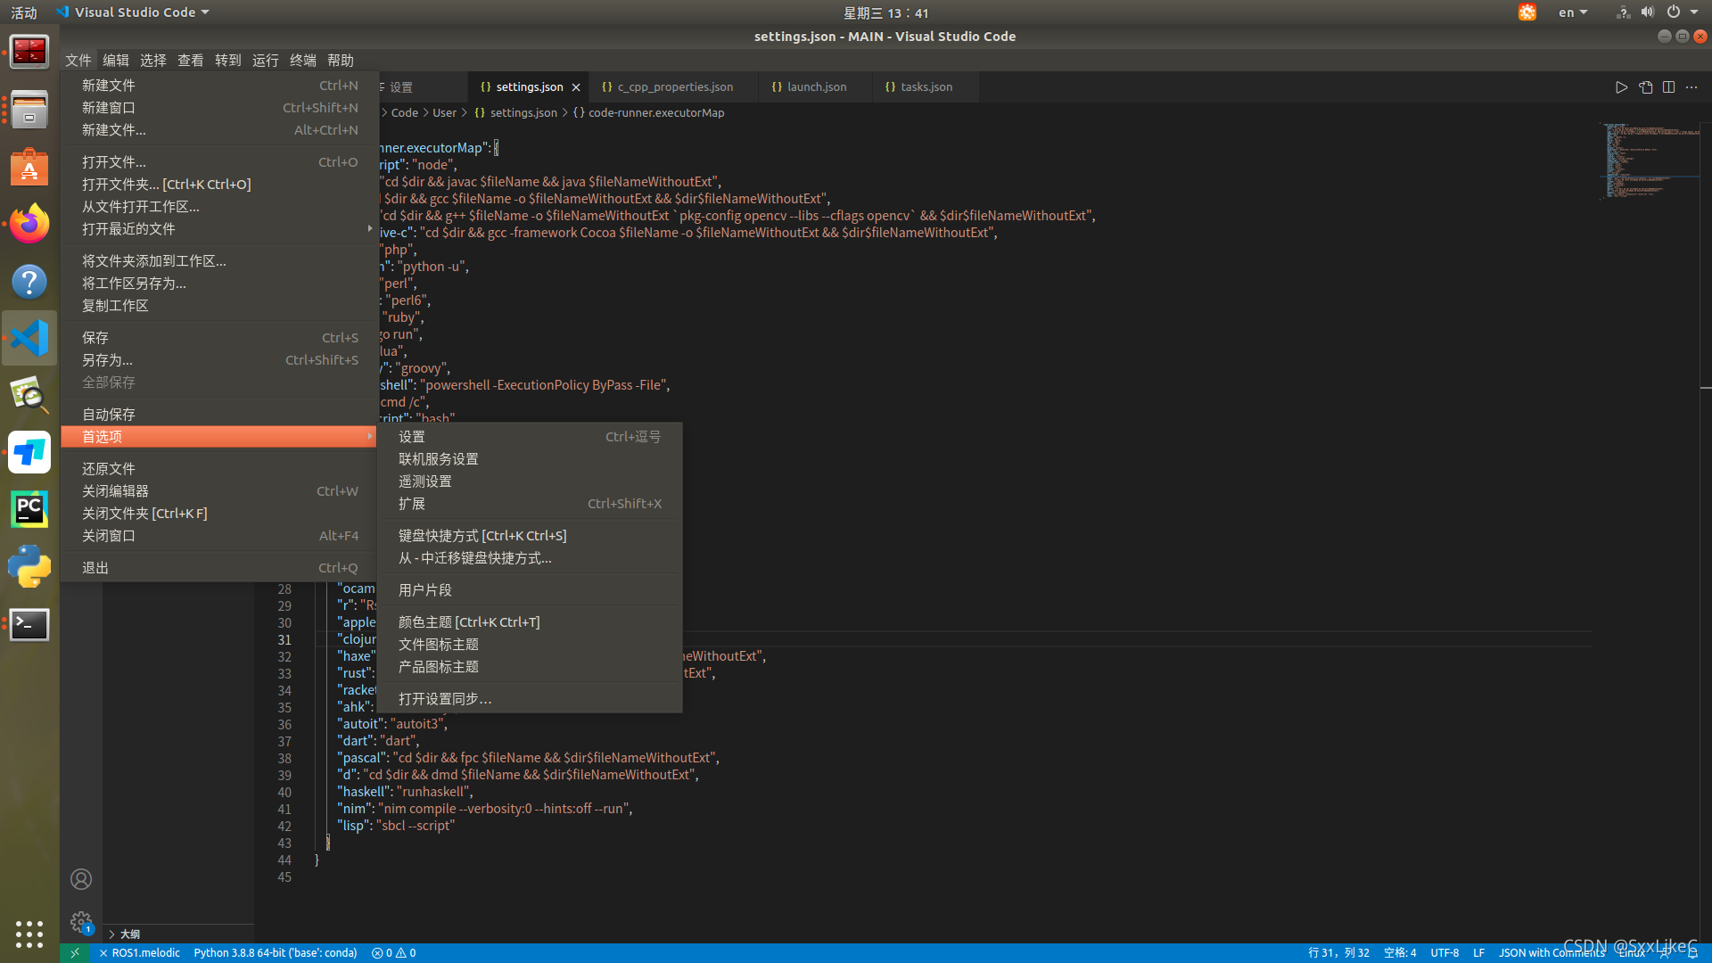
Task: Open the Accounts icon in activity bar
Action: coord(81,880)
